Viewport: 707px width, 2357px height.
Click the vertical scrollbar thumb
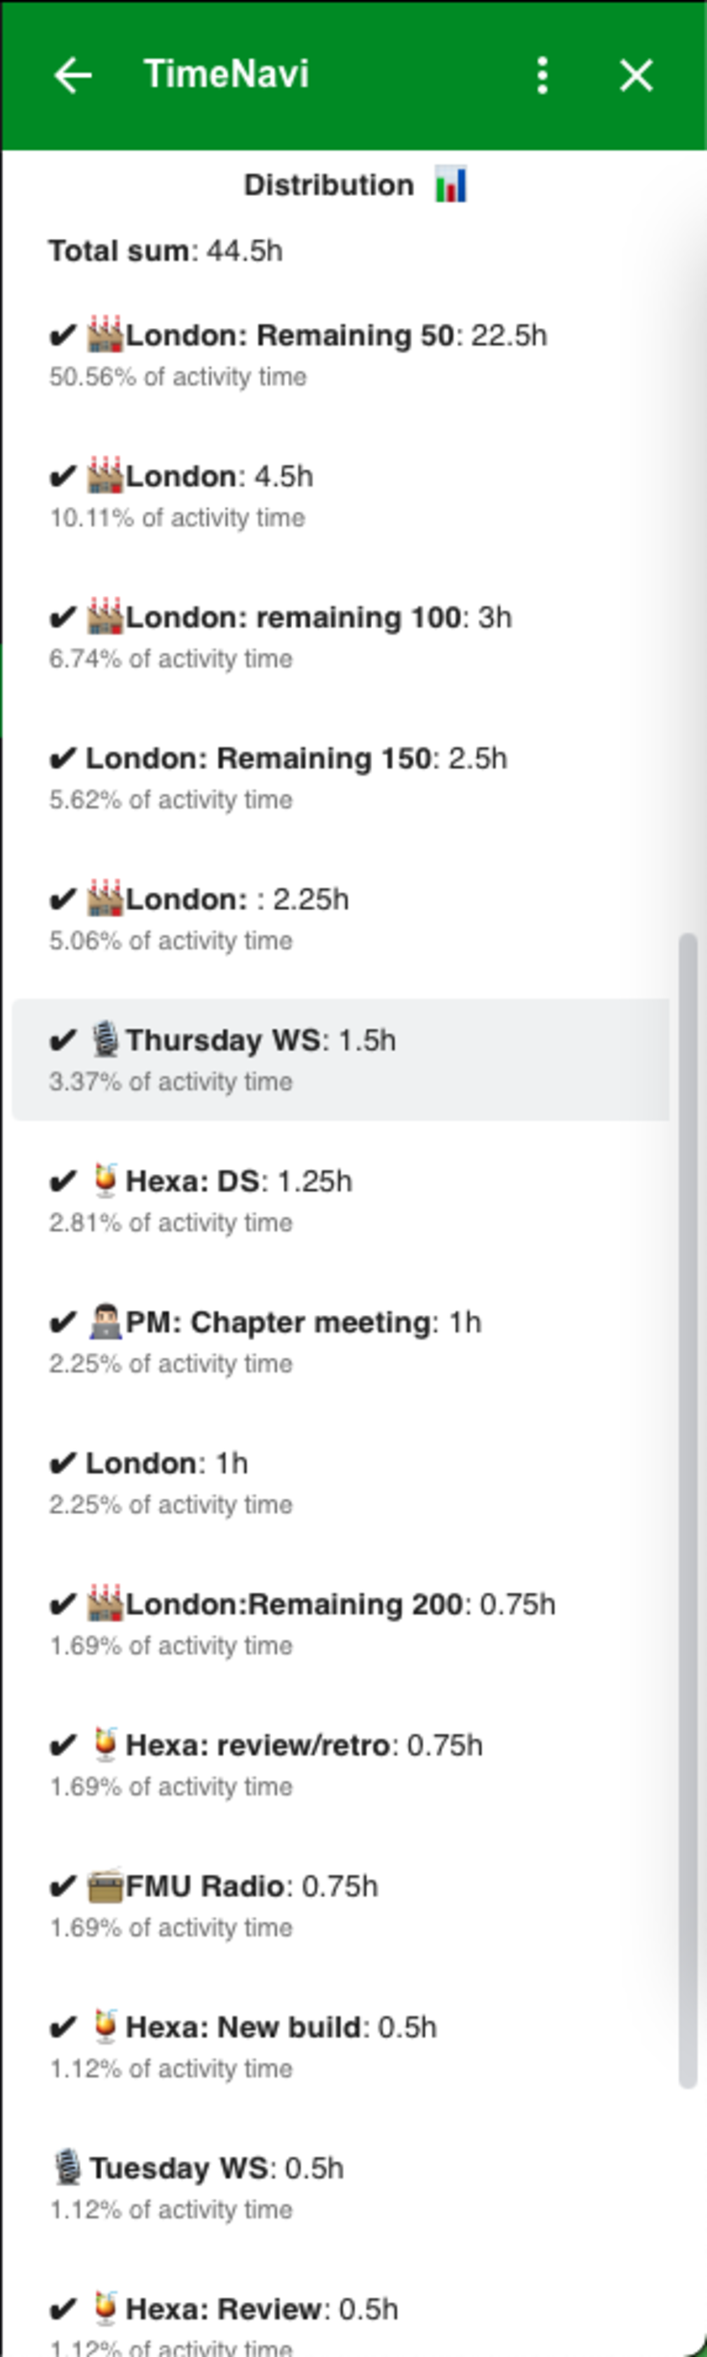(x=688, y=1510)
